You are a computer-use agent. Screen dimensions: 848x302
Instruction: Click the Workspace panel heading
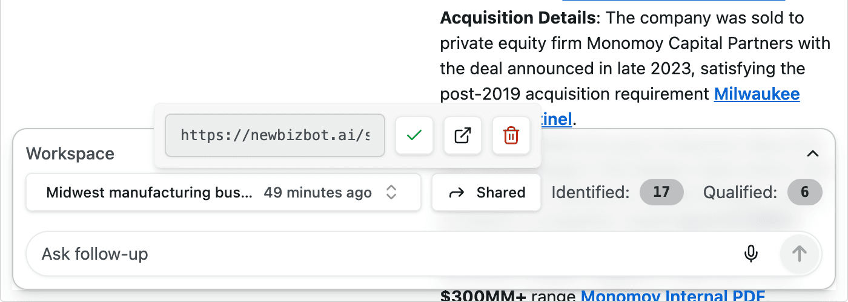click(70, 154)
